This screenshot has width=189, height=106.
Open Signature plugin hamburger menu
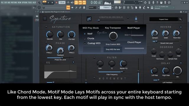point(45,19)
